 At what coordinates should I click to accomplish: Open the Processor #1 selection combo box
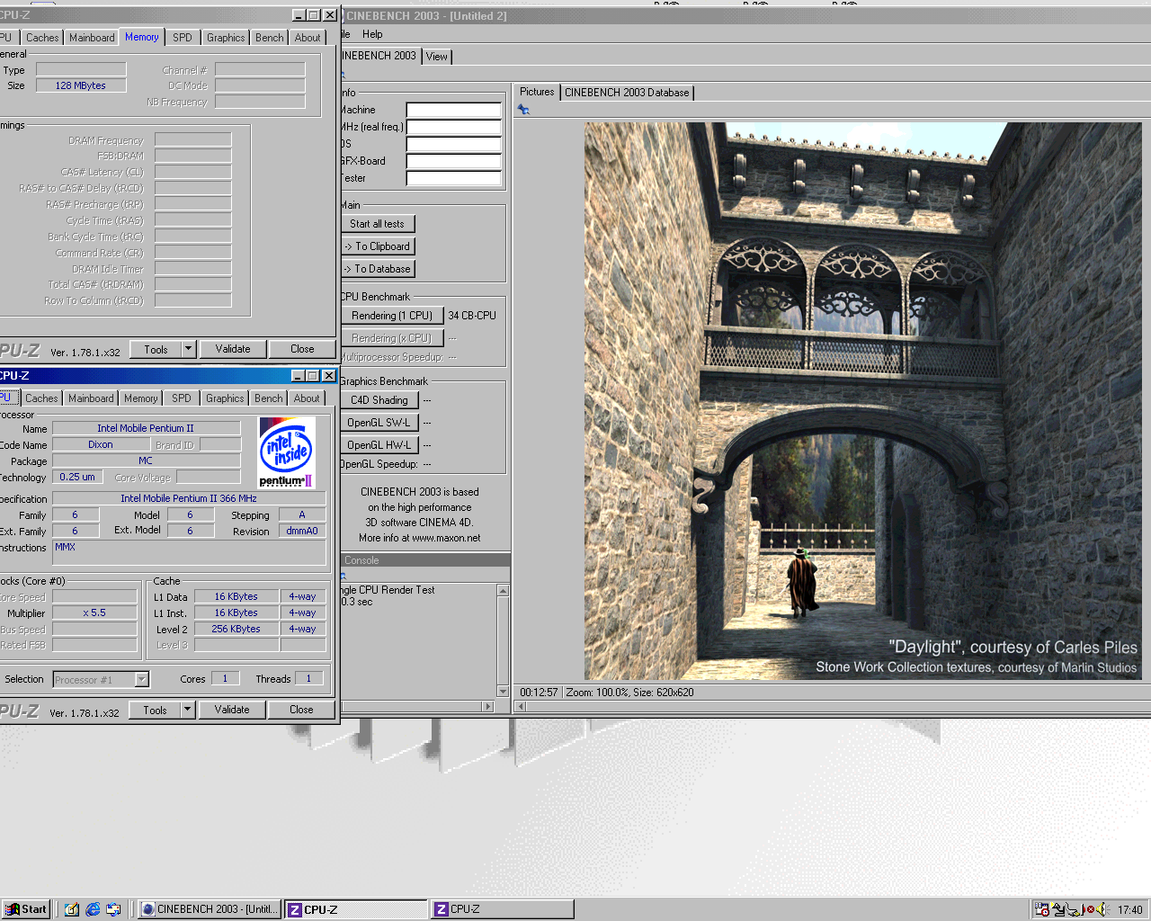pos(101,680)
